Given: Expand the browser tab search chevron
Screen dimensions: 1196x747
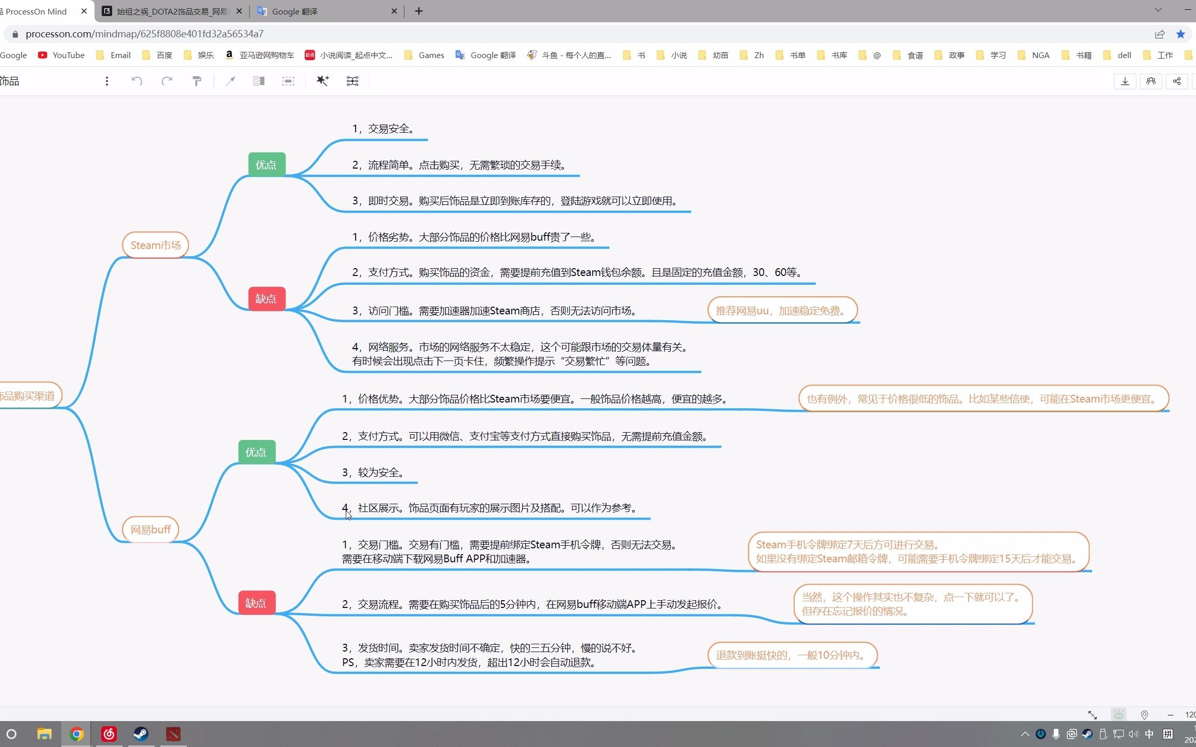Looking at the screenshot, I should click(x=1158, y=10).
